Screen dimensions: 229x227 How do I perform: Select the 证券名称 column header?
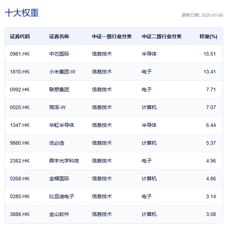pos(59,36)
